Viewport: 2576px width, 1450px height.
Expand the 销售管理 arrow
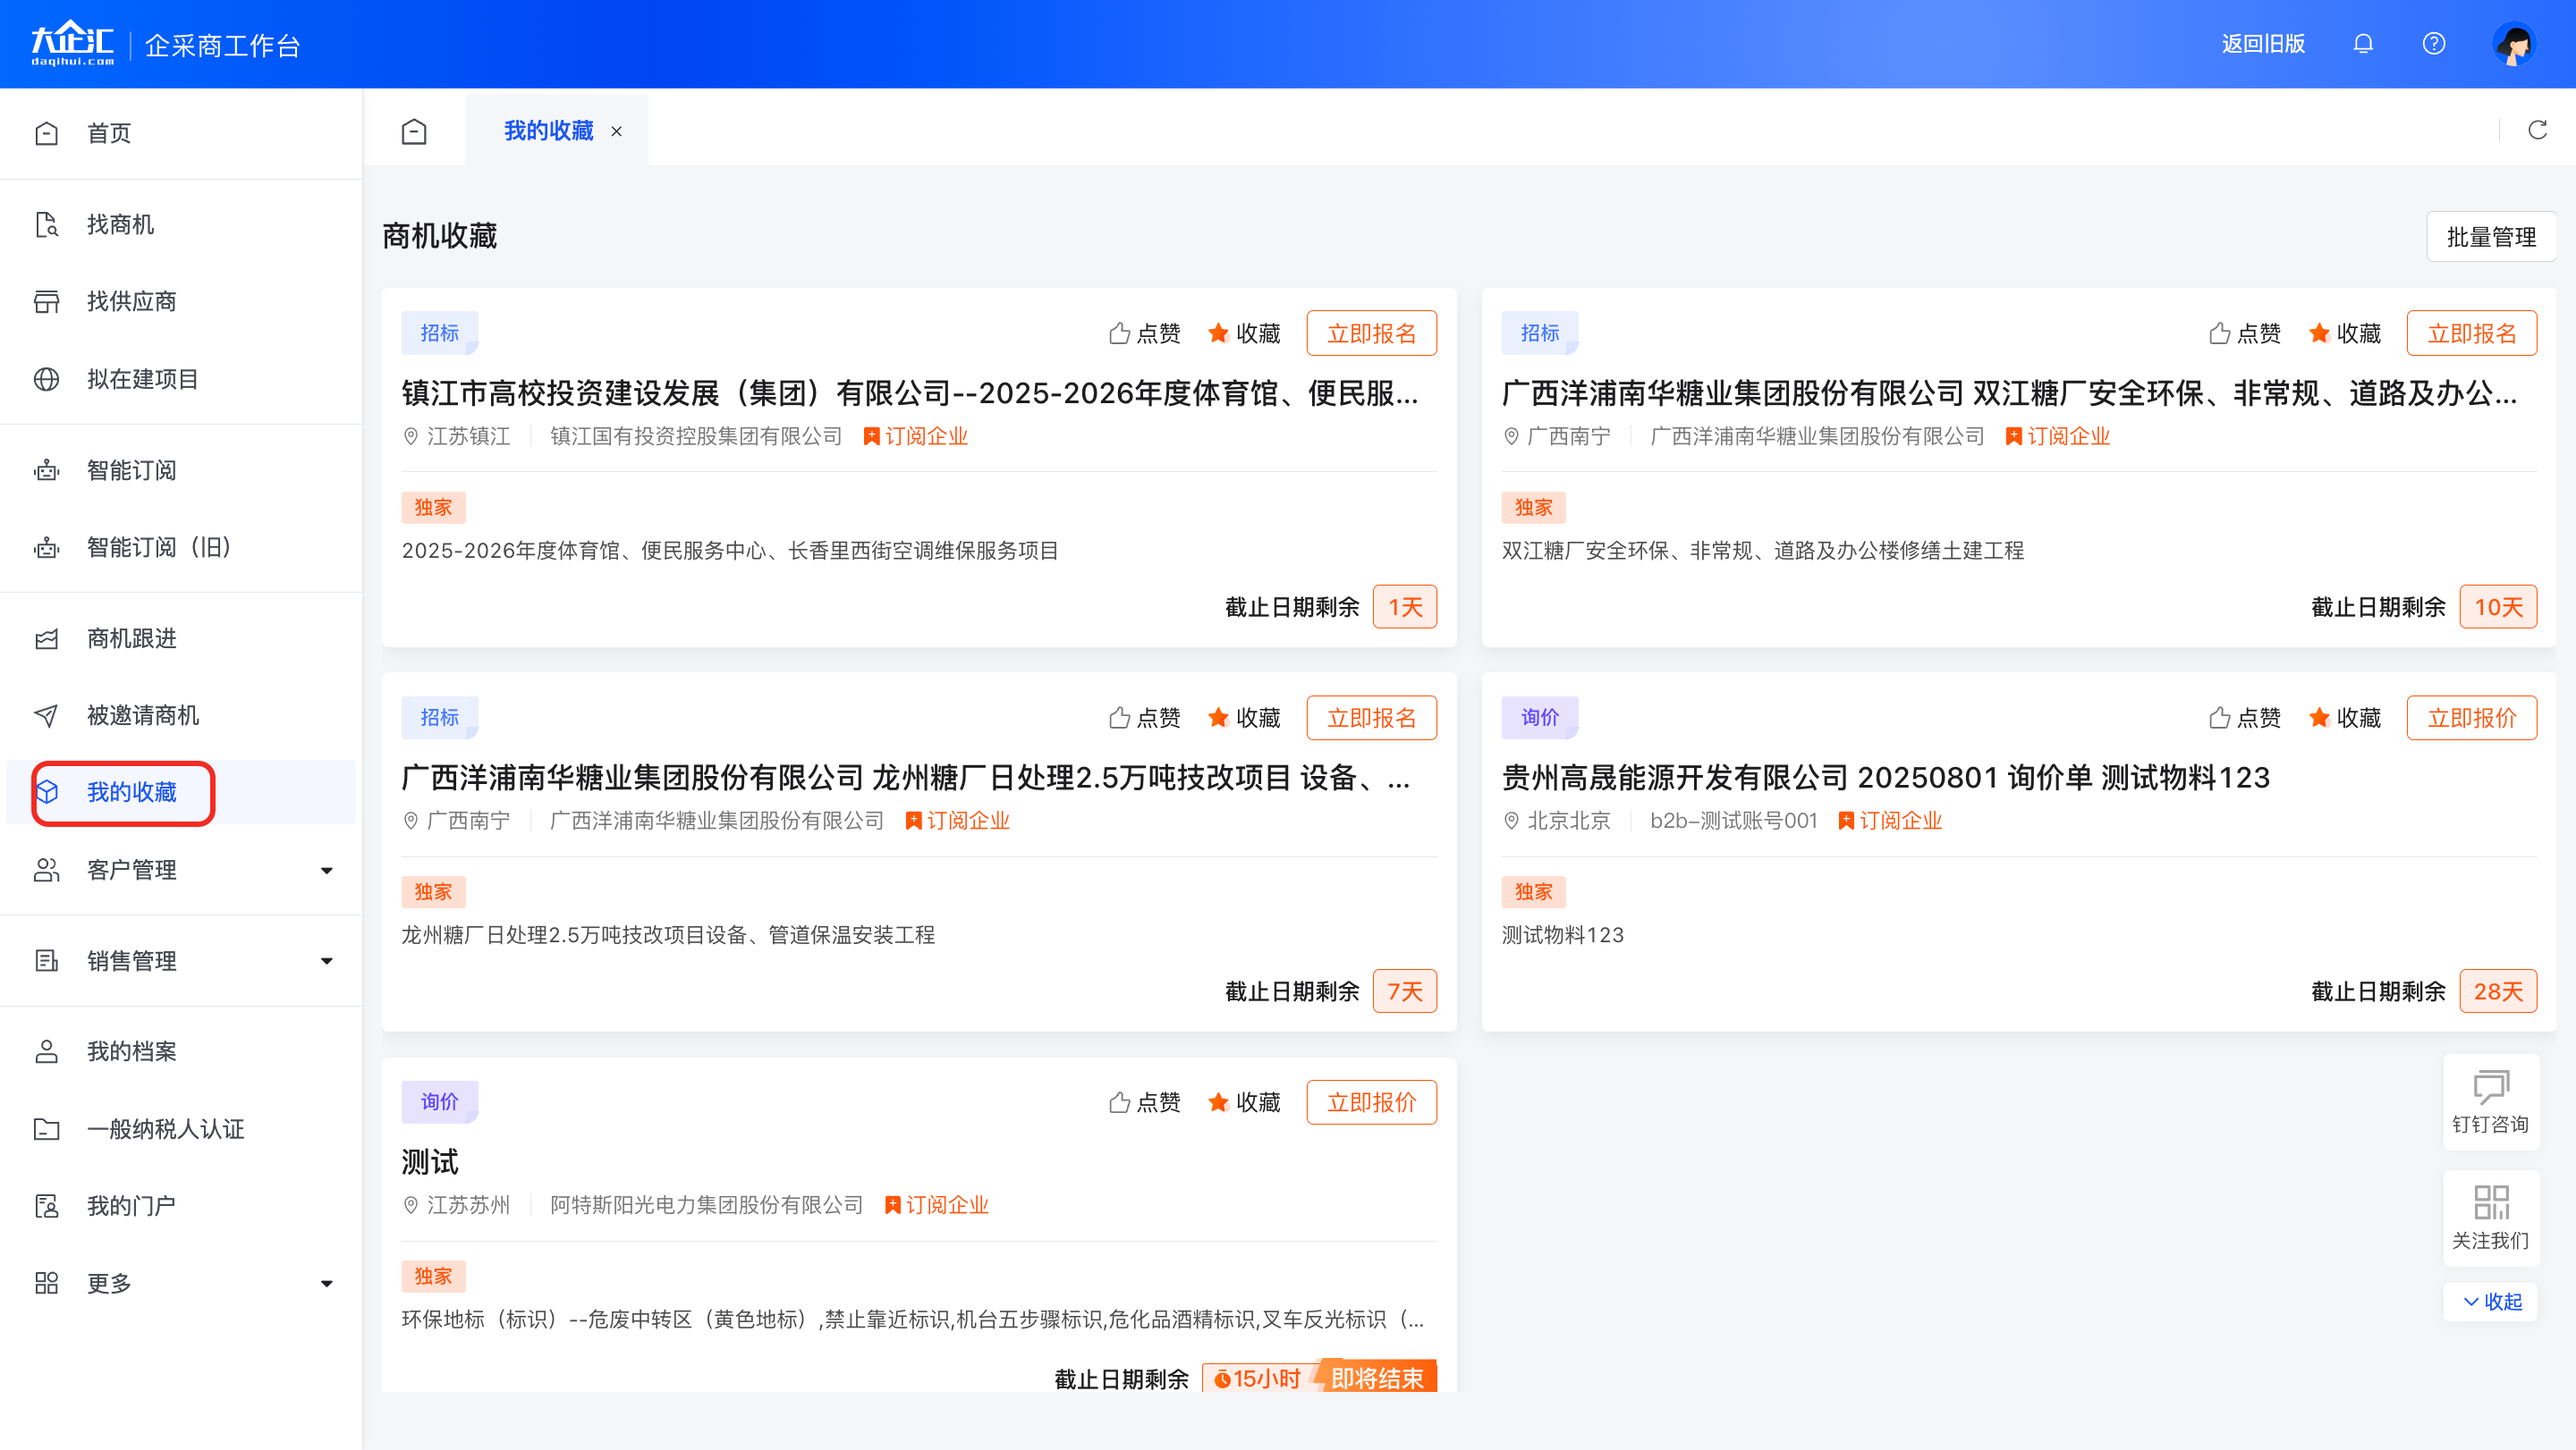pyautogui.click(x=327, y=961)
